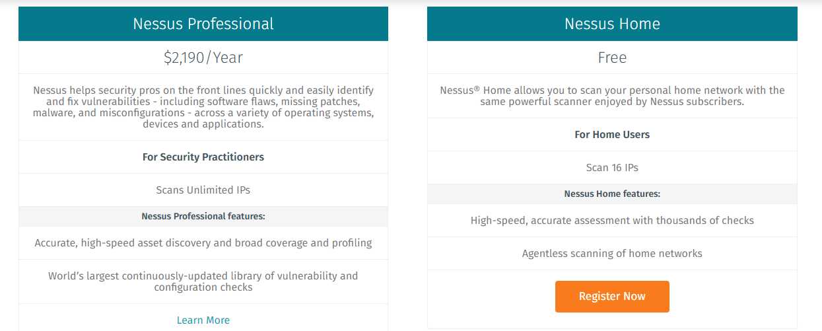This screenshot has width=822, height=331.
Task: Click the Free price label
Action: 612,58
